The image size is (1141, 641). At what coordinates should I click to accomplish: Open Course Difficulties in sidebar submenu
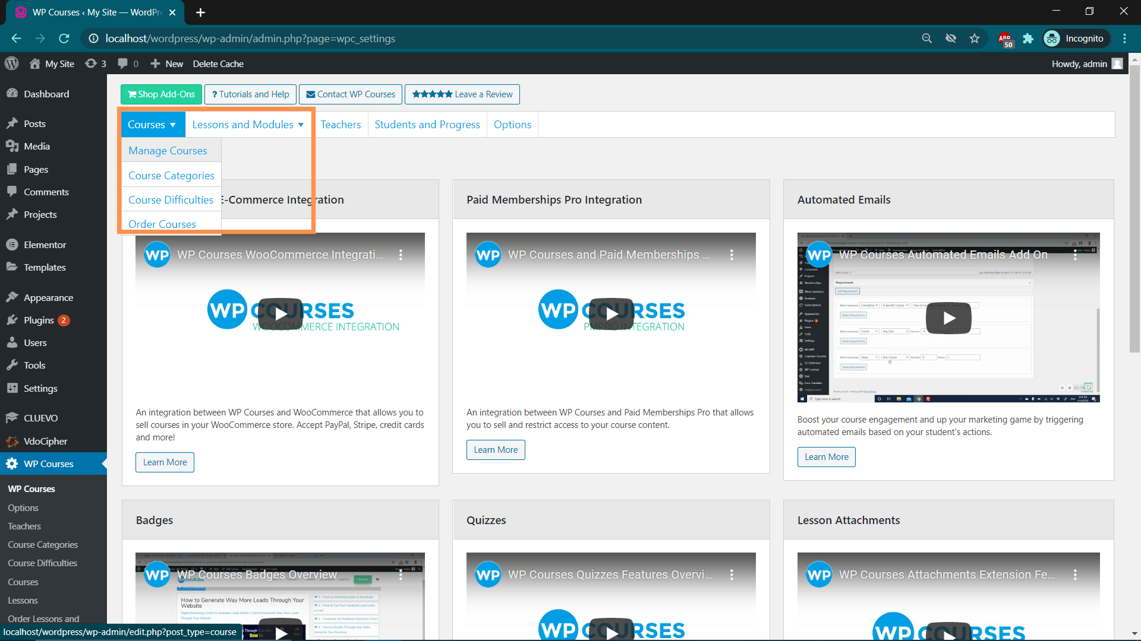tap(42, 563)
